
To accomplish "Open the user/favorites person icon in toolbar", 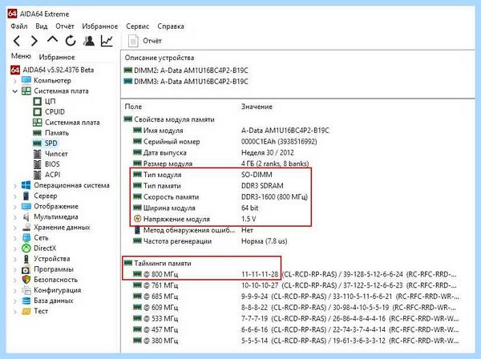I will point(89,41).
